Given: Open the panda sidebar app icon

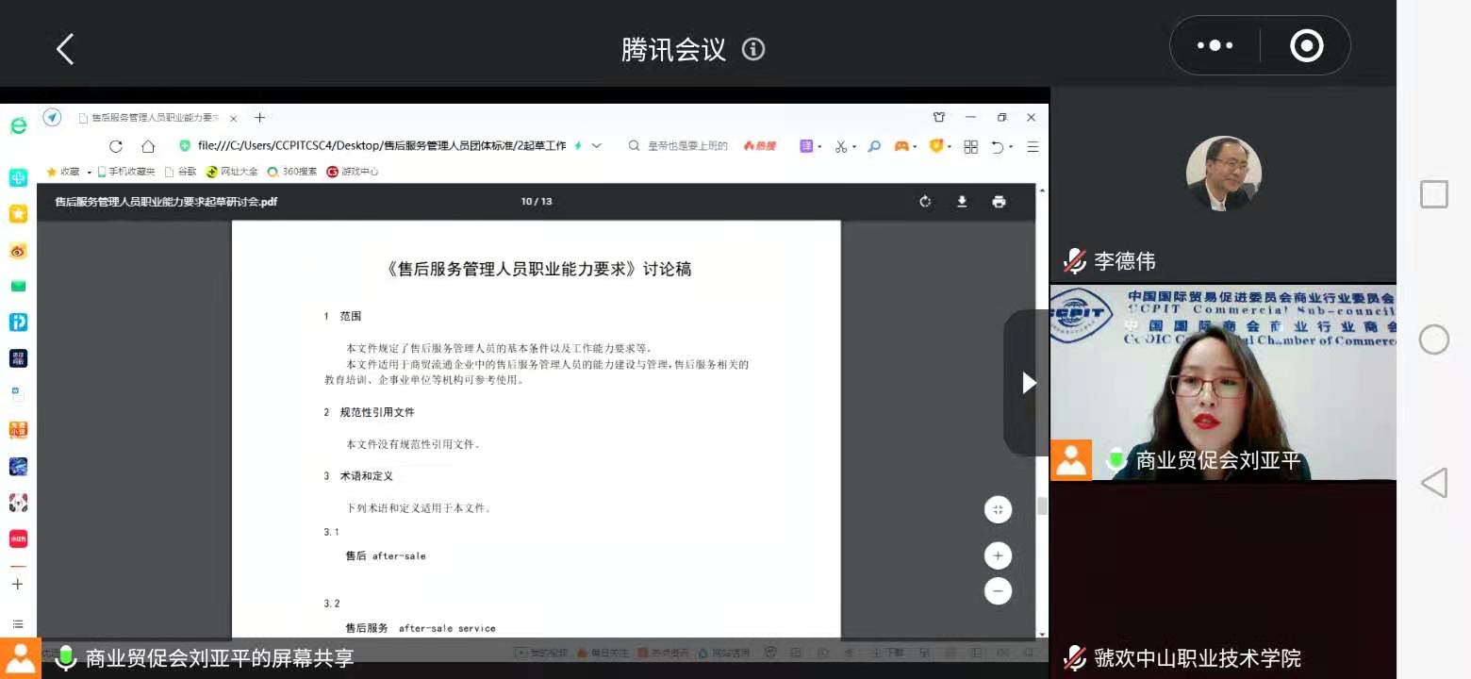Looking at the screenshot, I should coord(18,503).
